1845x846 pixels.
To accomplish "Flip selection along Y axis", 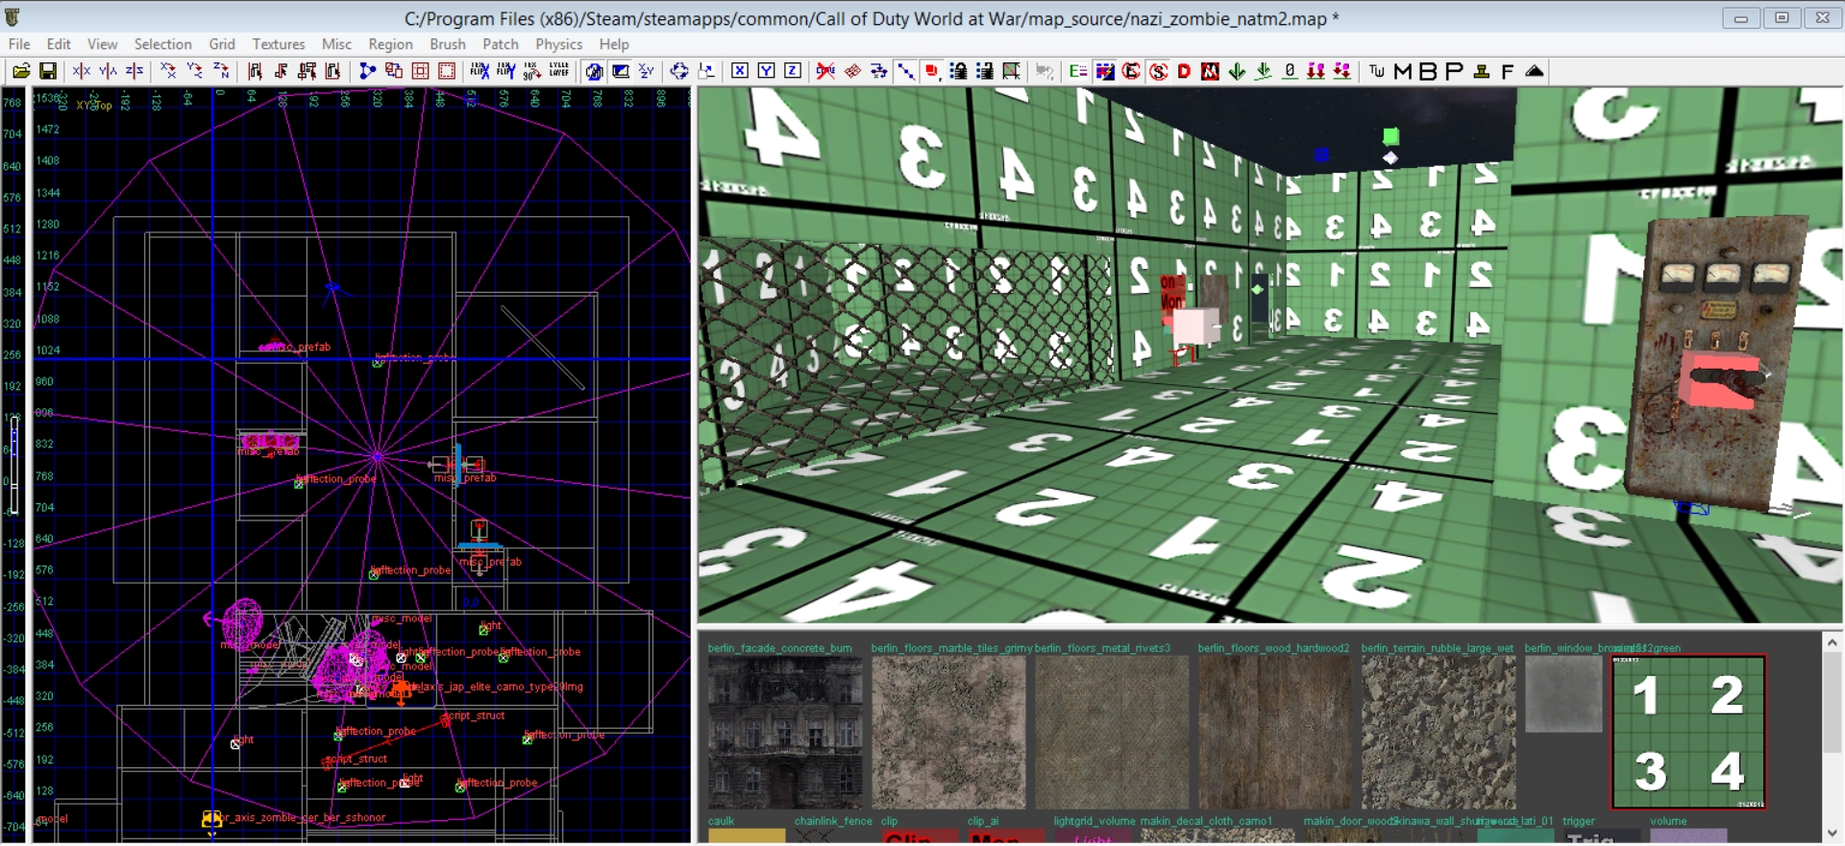I will (x=108, y=71).
